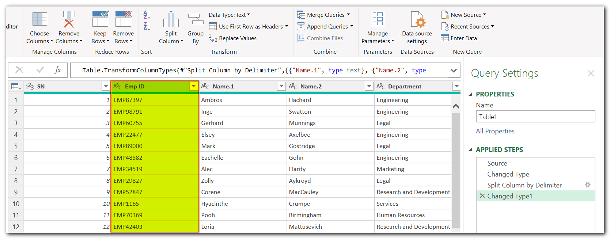Click the fx function icon
The width and height of the screenshot is (610, 239).
[58, 70]
